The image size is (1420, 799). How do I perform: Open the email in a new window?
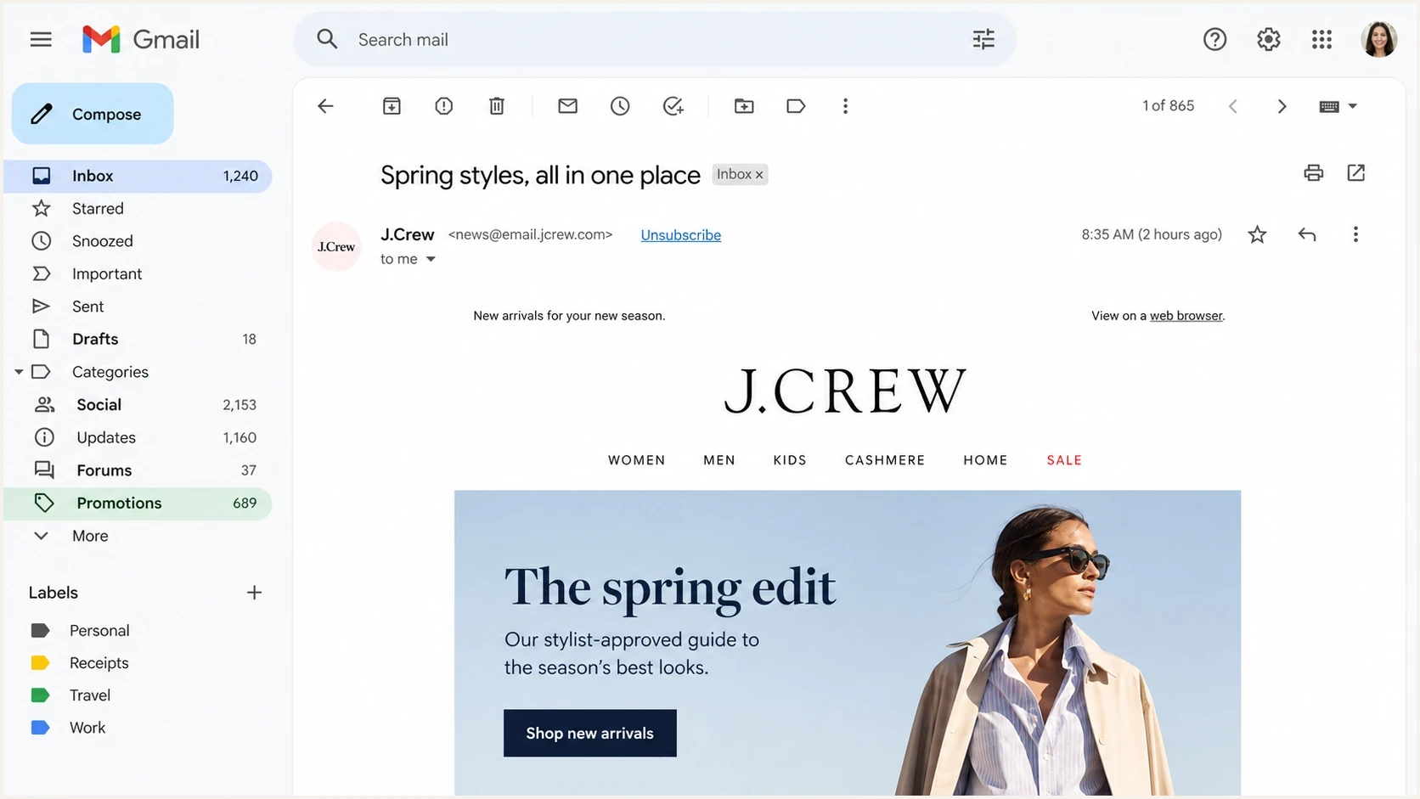tap(1356, 173)
